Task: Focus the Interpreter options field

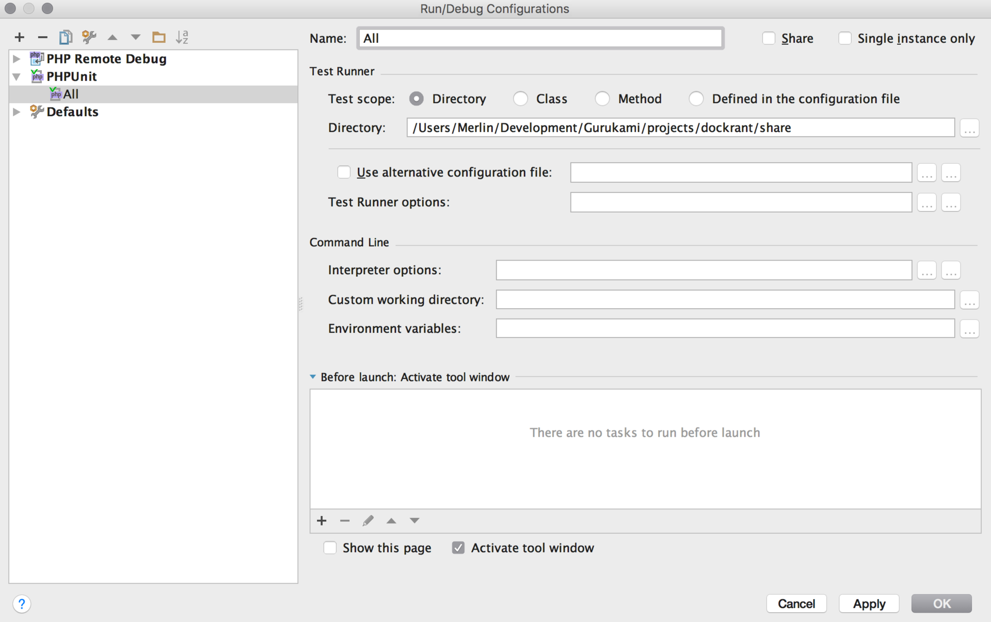Action: click(704, 270)
